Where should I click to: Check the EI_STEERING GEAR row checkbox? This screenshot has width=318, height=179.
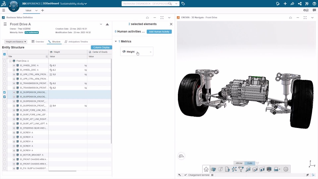(x=4, y=128)
